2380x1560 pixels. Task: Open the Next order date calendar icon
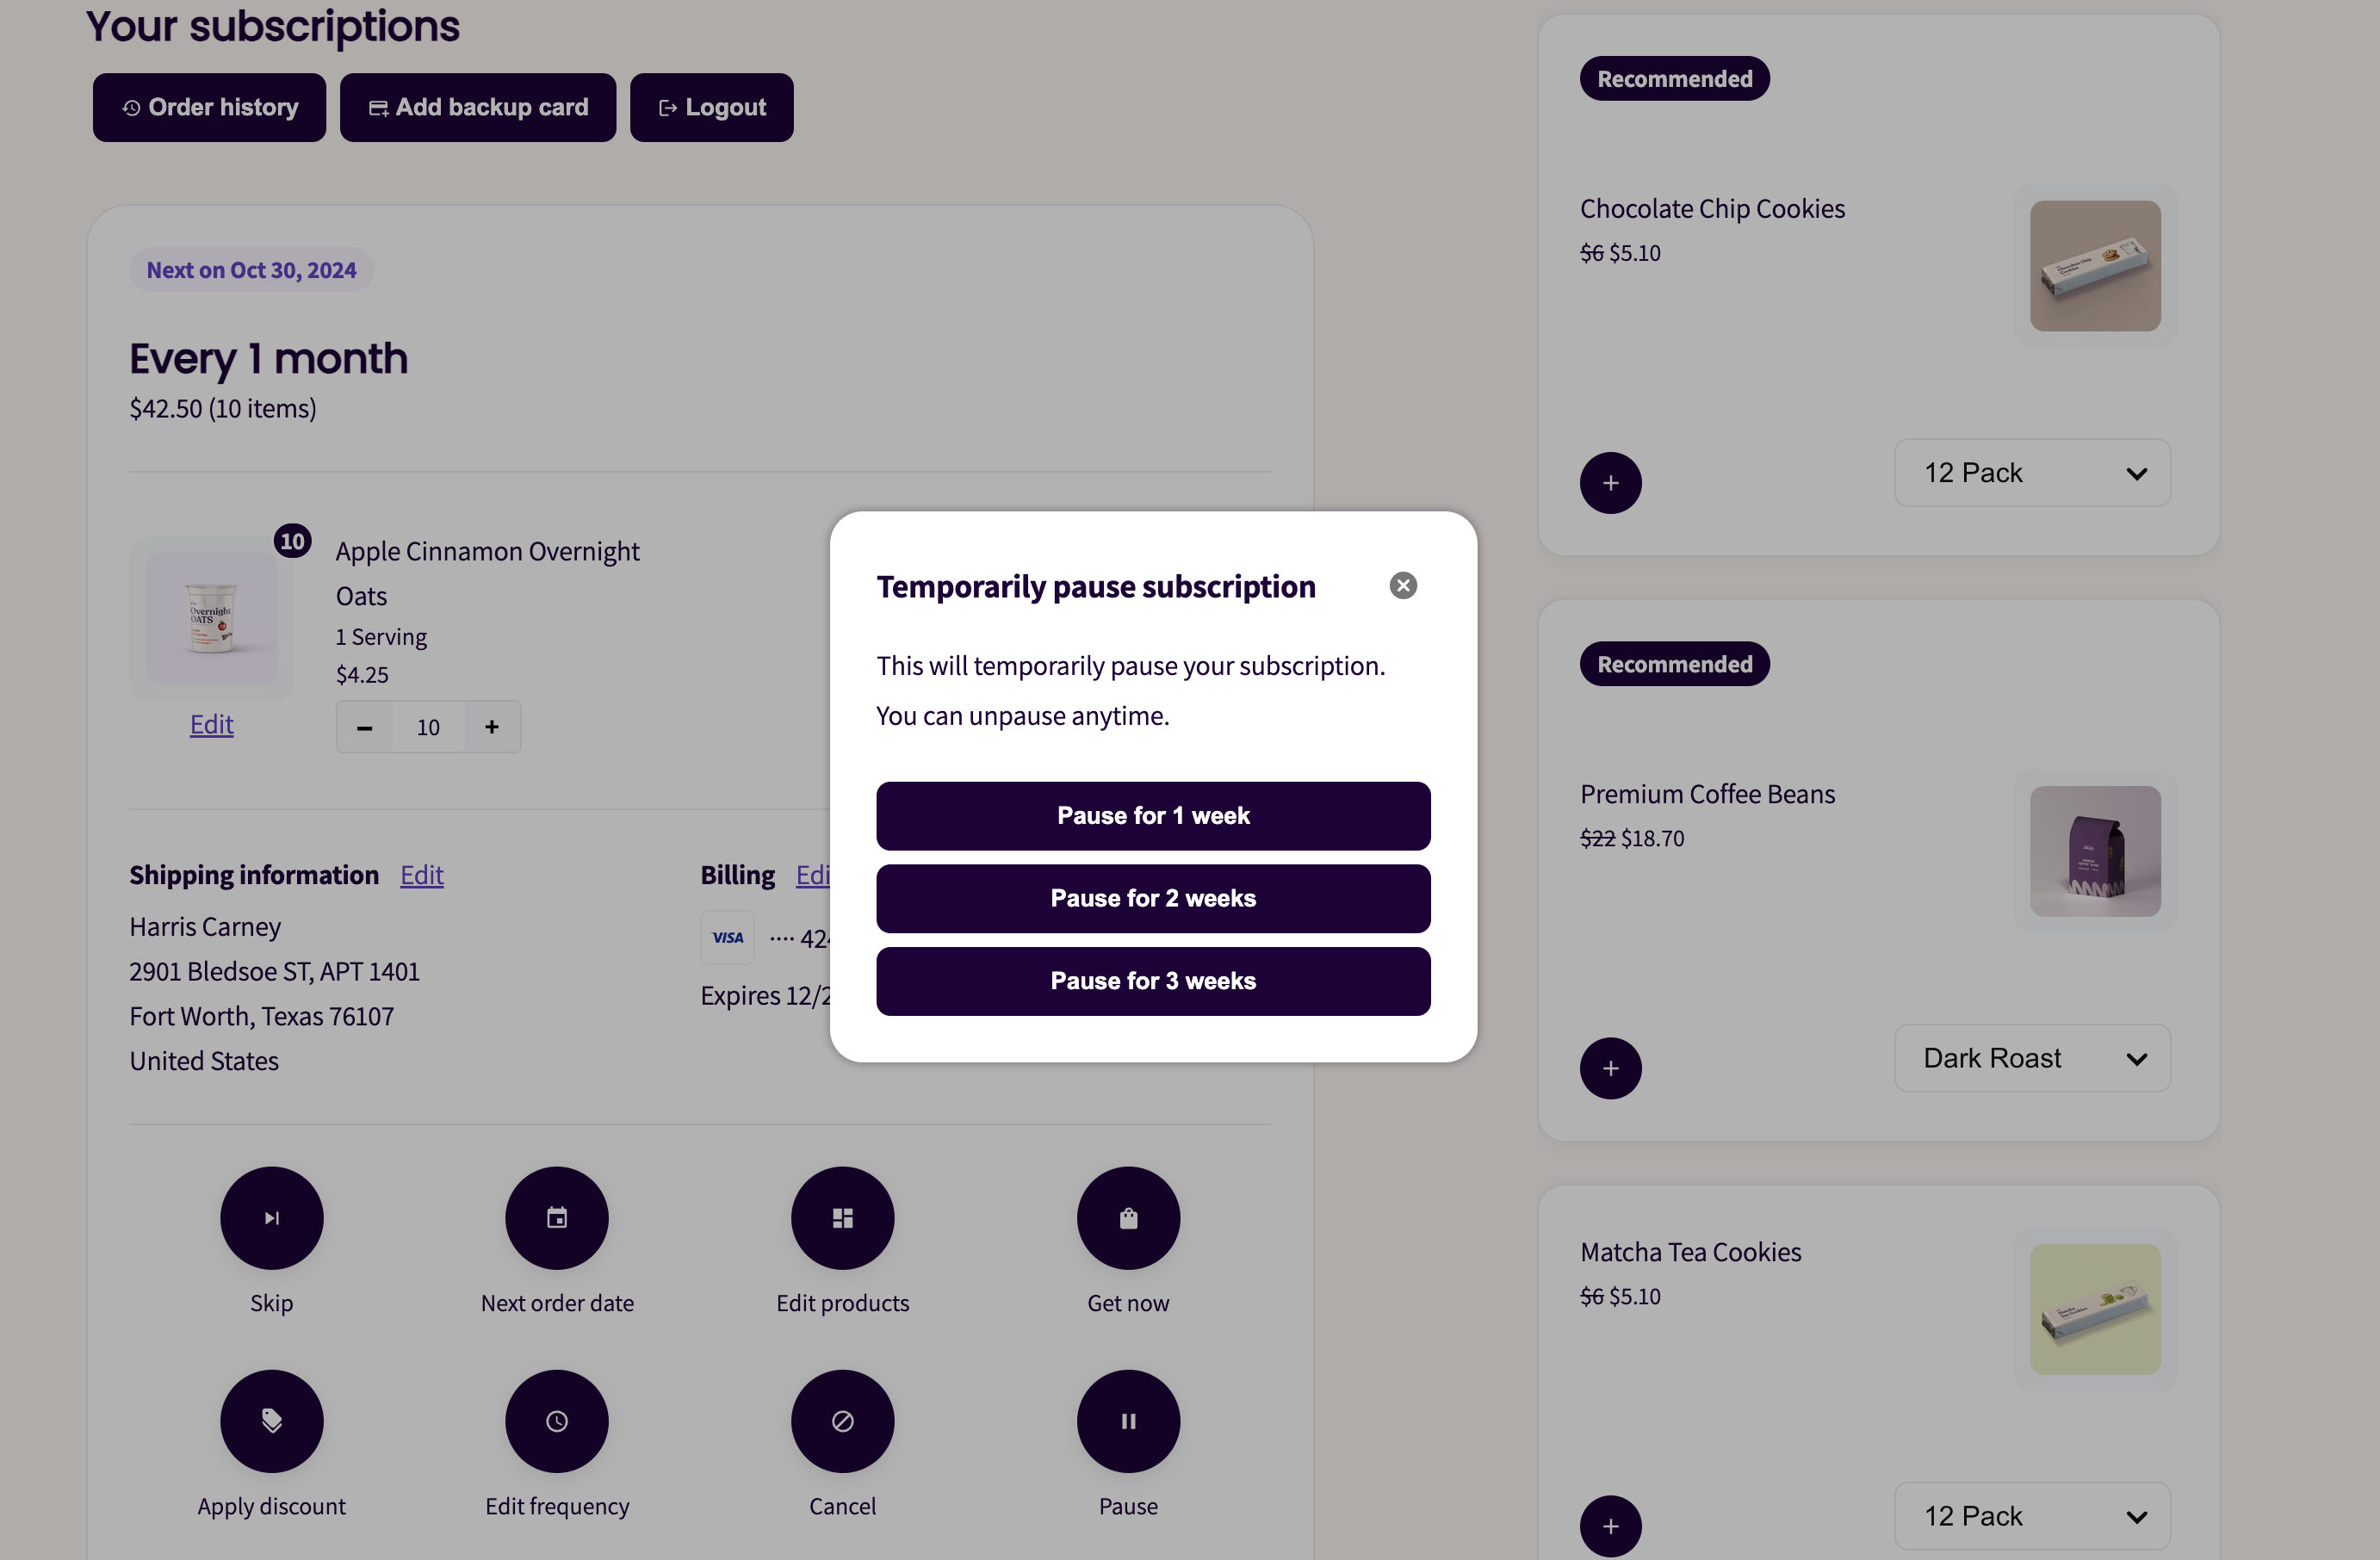pos(557,1218)
